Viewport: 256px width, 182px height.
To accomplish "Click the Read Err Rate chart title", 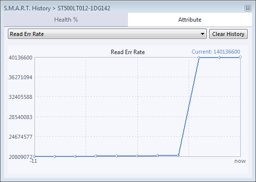I will pyautogui.click(x=128, y=52).
